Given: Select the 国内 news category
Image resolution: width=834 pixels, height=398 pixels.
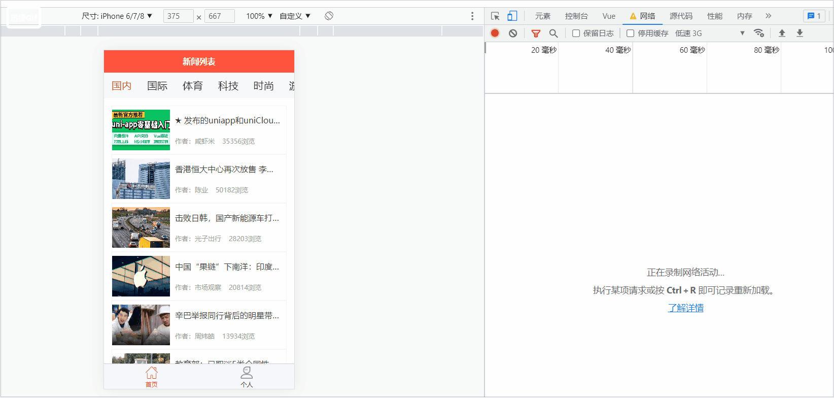Looking at the screenshot, I should [x=122, y=86].
